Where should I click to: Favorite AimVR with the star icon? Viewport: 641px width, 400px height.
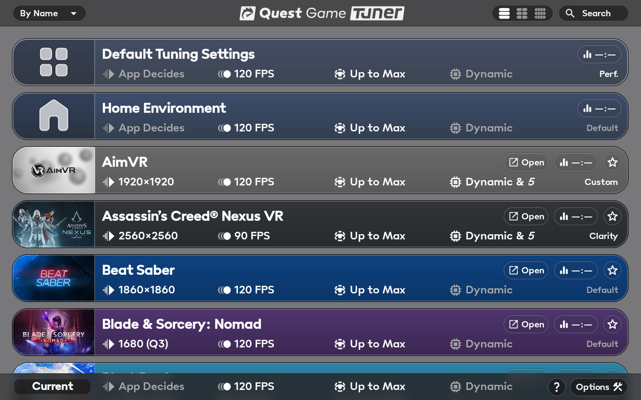pos(612,162)
